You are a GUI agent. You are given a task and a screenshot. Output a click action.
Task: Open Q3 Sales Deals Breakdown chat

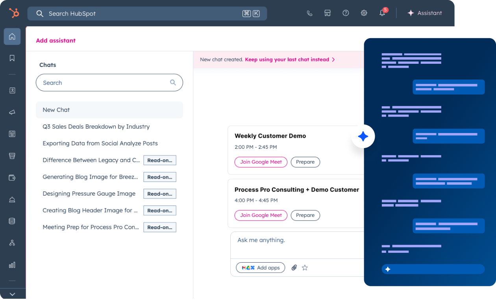point(96,127)
